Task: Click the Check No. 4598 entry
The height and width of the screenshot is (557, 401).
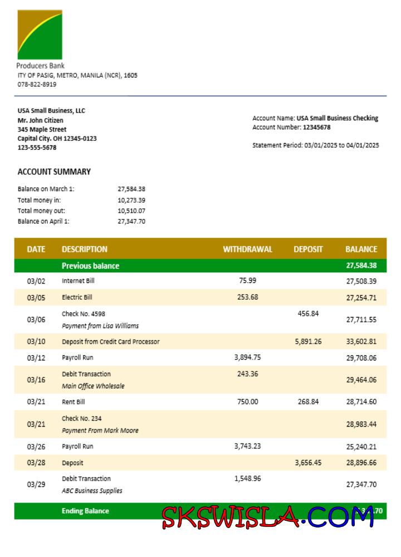Action: point(84,314)
